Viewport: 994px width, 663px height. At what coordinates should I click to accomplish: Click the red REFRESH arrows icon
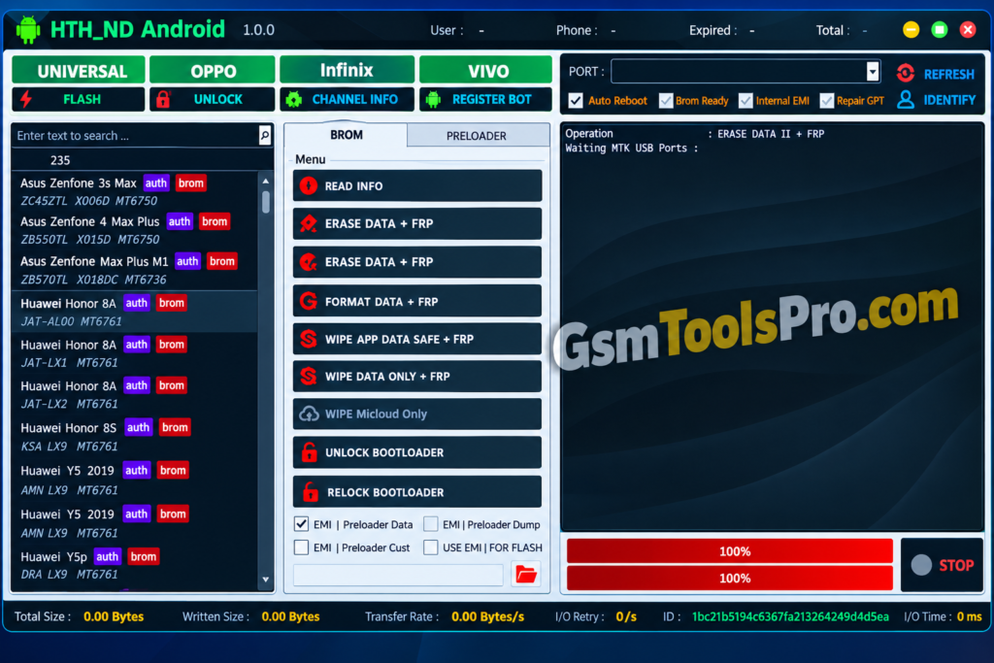[x=906, y=74]
